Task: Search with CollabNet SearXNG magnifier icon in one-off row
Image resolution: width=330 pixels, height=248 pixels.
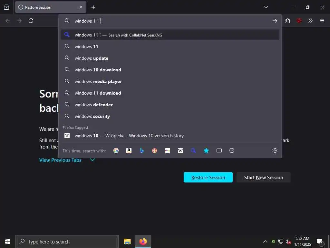Action: pyautogui.click(x=193, y=150)
